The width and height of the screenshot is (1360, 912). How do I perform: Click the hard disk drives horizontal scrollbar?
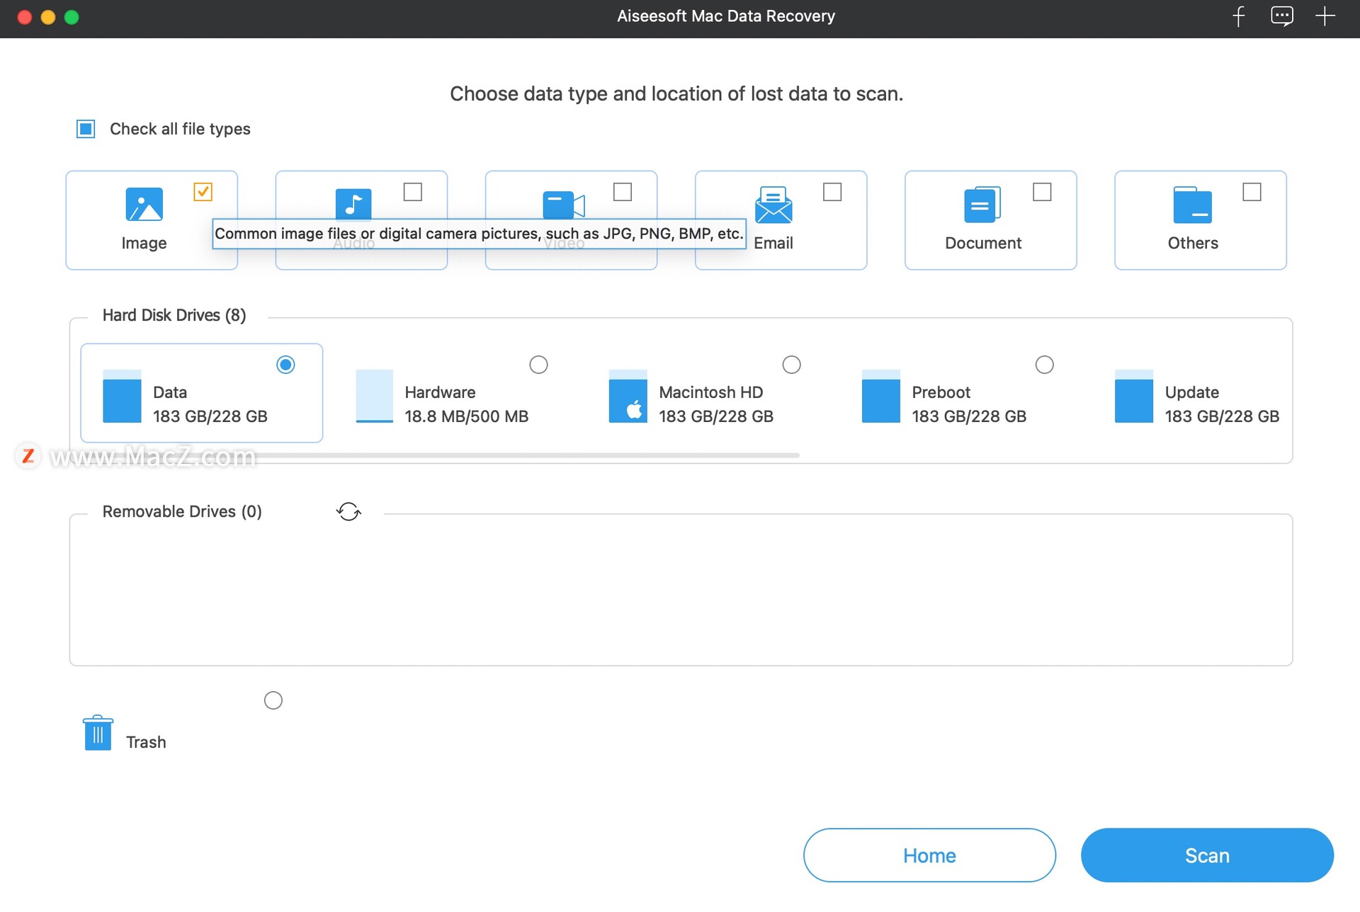click(x=439, y=455)
